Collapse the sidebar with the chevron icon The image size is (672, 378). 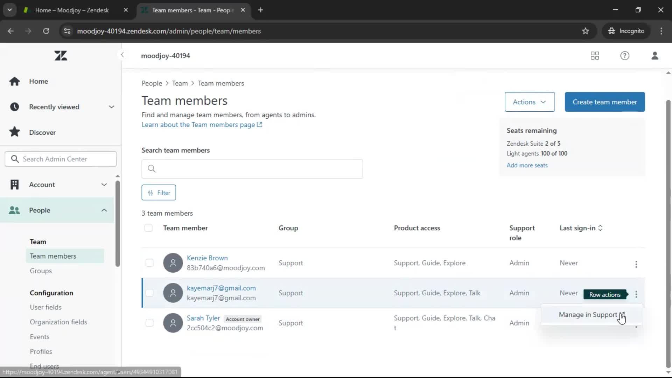[x=122, y=55]
